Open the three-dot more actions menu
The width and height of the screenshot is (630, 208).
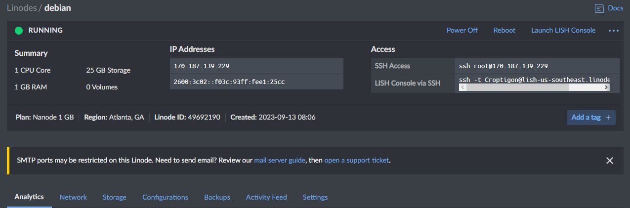(x=614, y=30)
